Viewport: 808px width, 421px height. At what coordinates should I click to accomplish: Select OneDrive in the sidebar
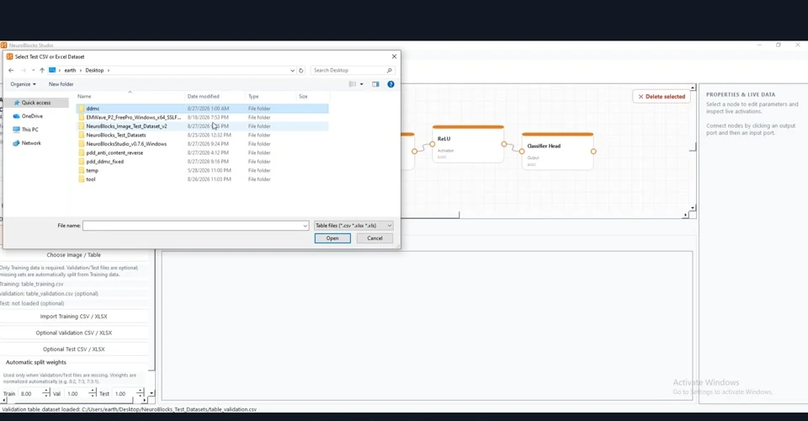point(32,116)
